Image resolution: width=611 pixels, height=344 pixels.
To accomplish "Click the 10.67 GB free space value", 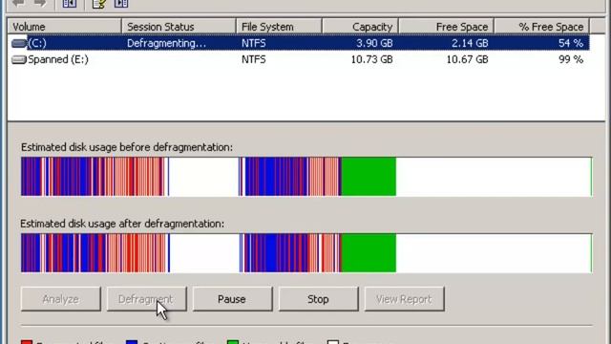I will [x=467, y=59].
